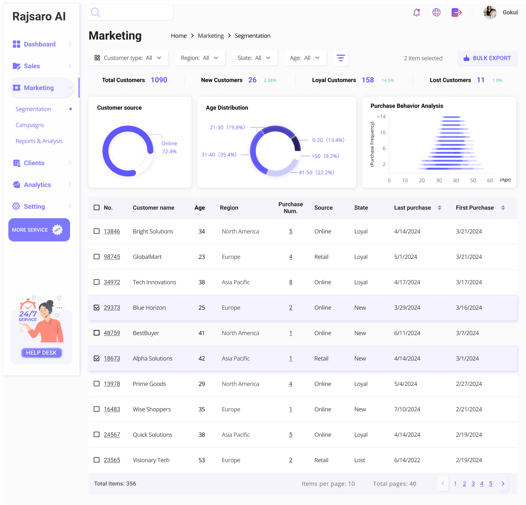The image size is (526, 505).
Task: Open the Region filter dropdown
Action: click(200, 58)
